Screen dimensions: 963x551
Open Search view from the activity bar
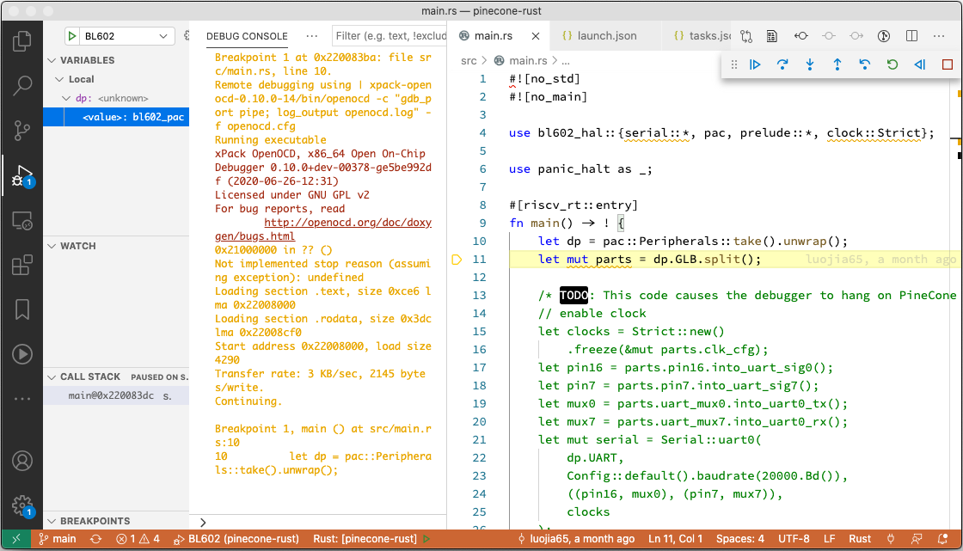(22, 86)
